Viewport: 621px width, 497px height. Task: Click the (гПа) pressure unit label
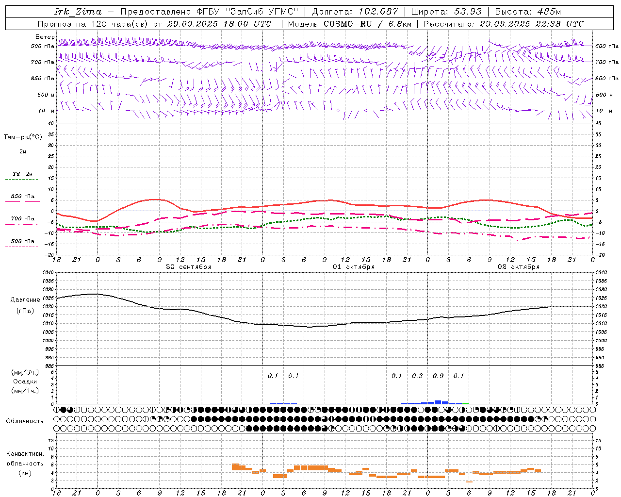click(x=25, y=311)
